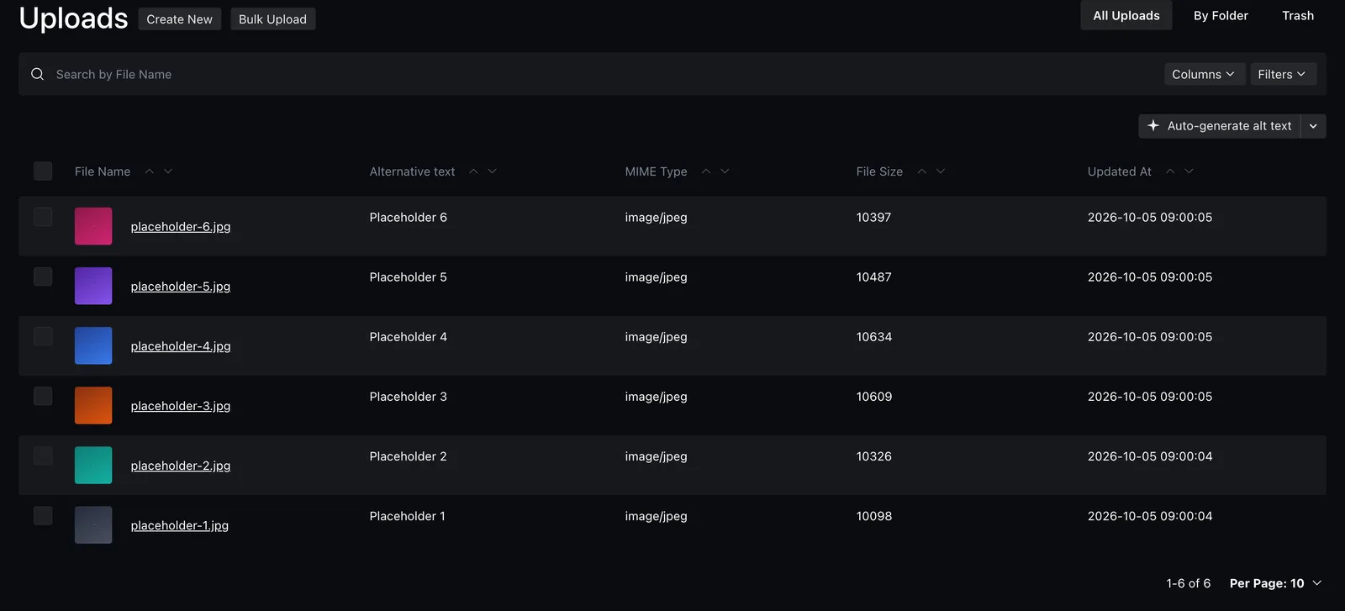
Task: Open the placeholder-1.jpg link
Action: (180, 525)
